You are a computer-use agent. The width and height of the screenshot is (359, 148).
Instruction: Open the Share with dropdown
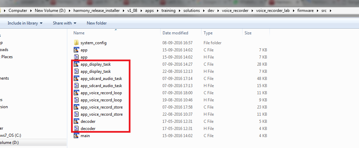[x=65, y=23]
